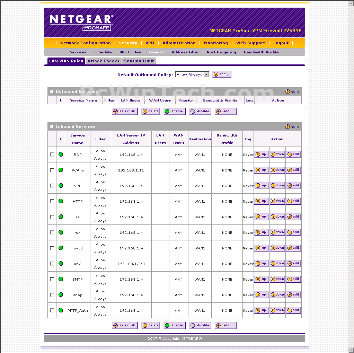354x353 pixels.
Task: Apply the default outbound policy
Action: click(x=222, y=74)
